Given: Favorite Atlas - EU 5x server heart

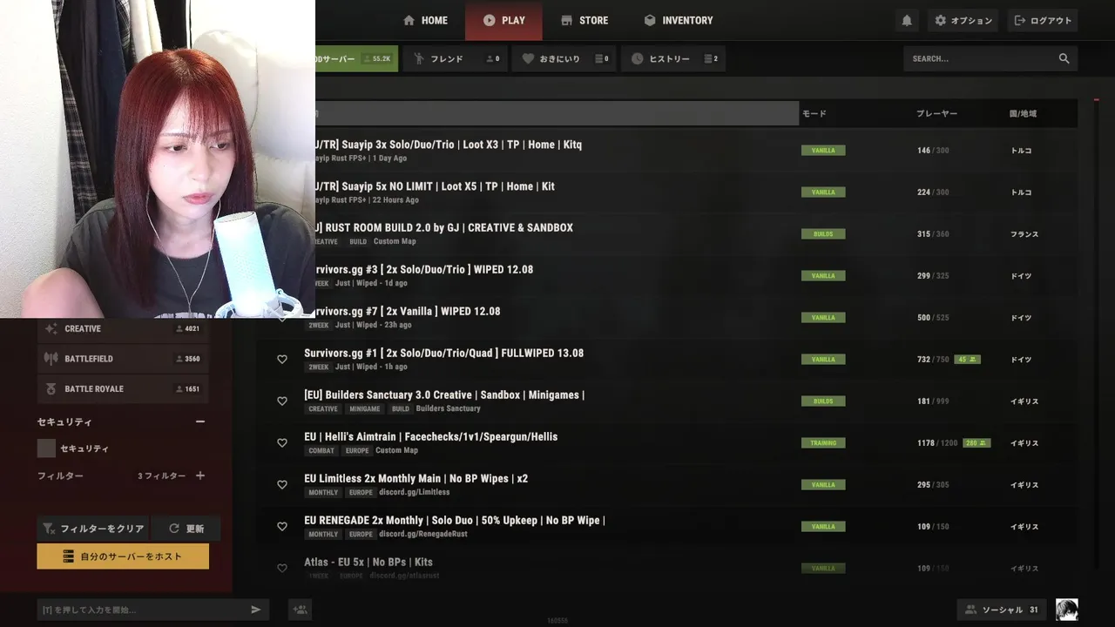Looking at the screenshot, I should tap(282, 568).
